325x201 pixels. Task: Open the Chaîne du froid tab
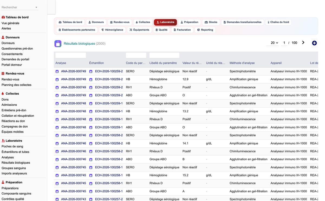click(278, 22)
